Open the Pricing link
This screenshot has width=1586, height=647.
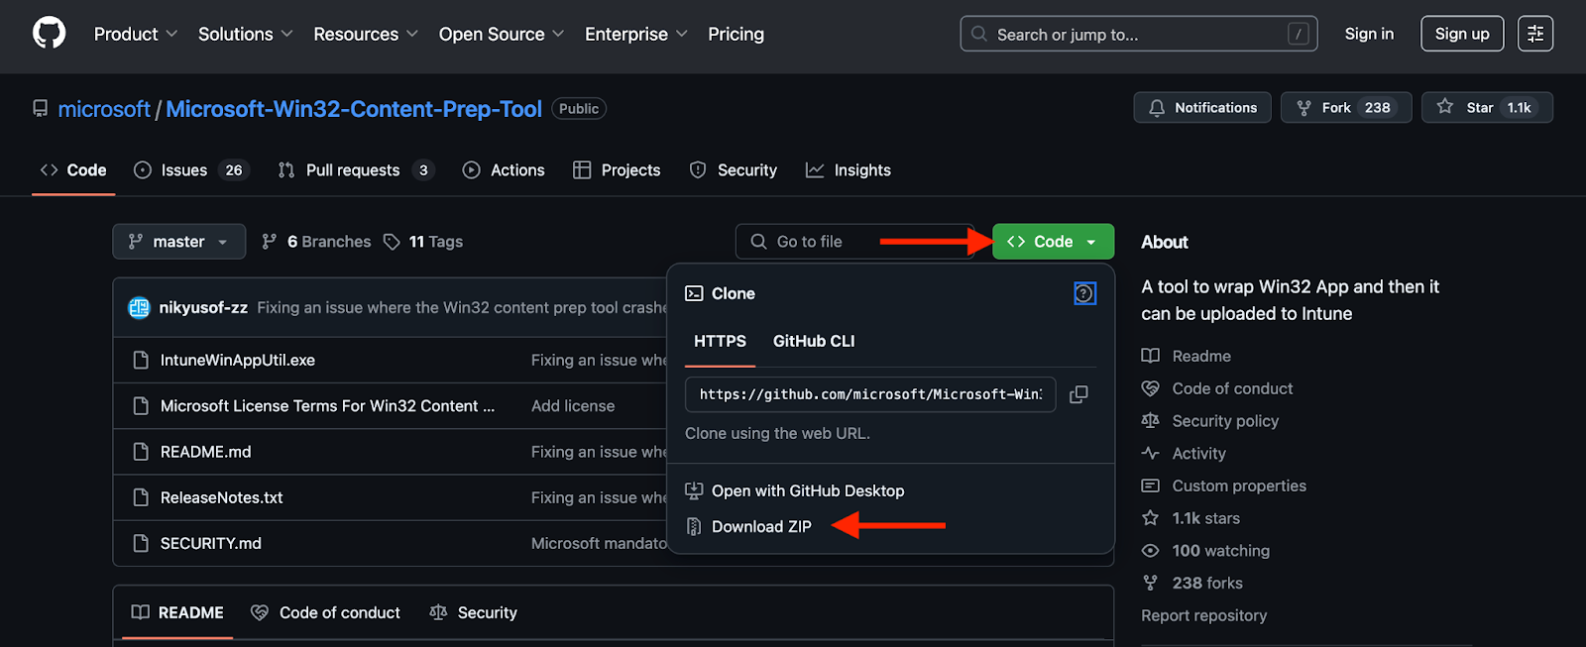(736, 34)
